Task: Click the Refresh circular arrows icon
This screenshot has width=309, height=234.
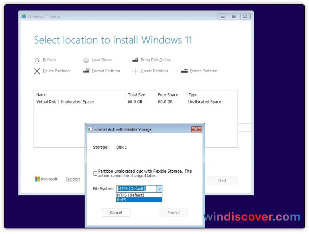Action: pos(37,60)
